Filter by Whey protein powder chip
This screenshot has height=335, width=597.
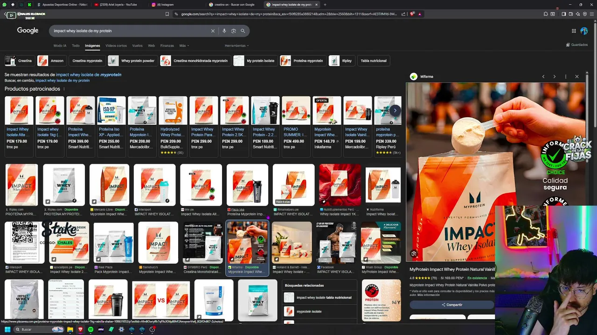point(132,60)
